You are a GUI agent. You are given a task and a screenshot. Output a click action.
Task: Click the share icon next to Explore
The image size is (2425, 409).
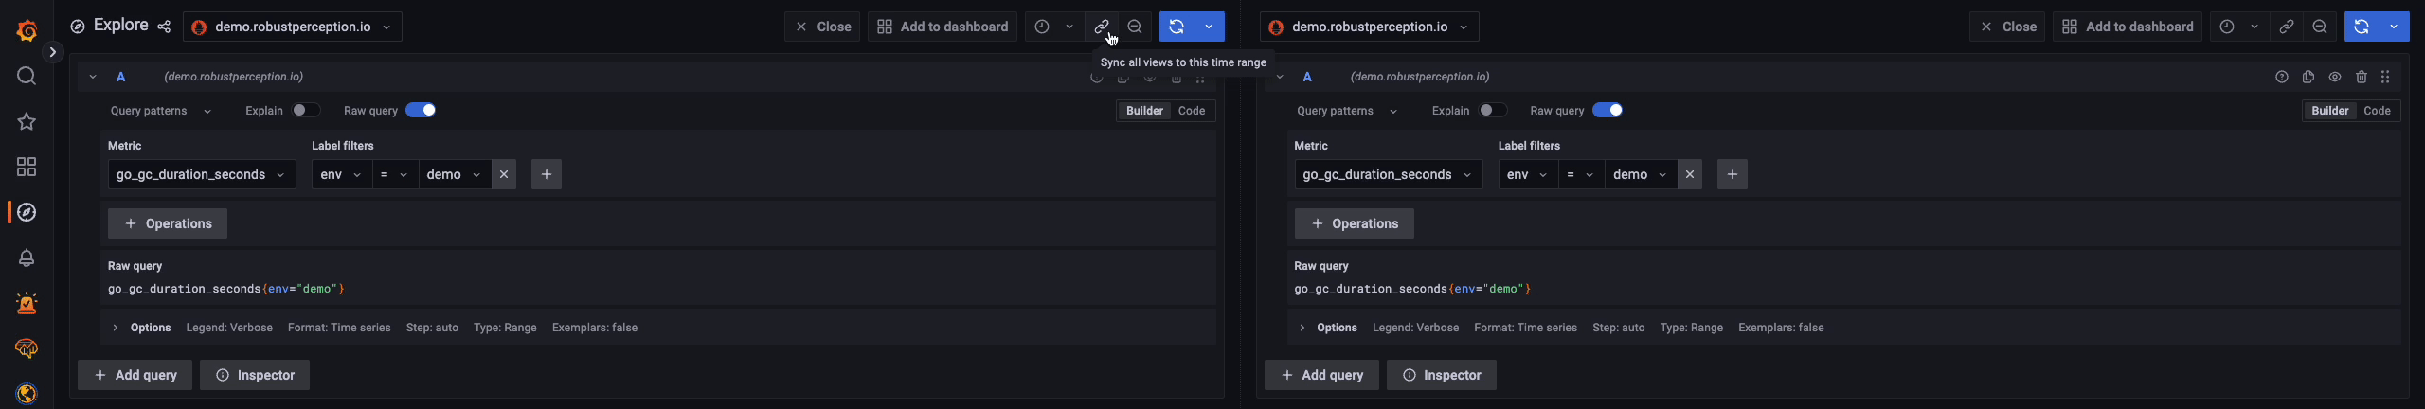tap(164, 27)
